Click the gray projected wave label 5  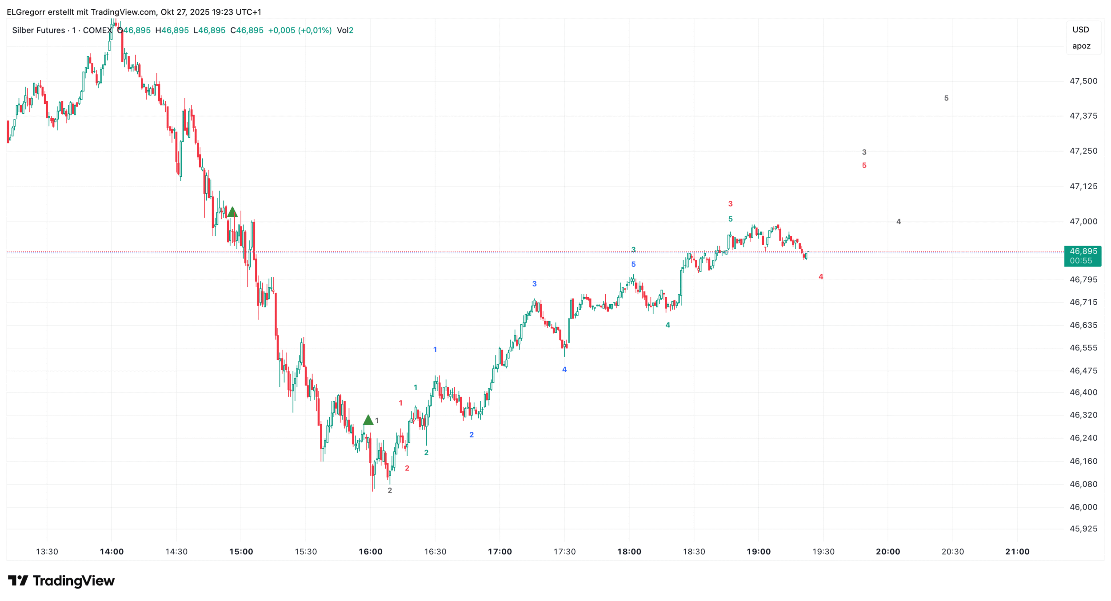[x=946, y=98]
